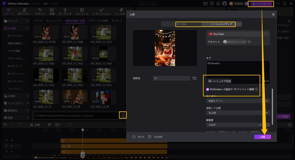This screenshot has height=160, width=295.
Task: Open the 解像度 1080P dropdown
Action: coord(235,125)
